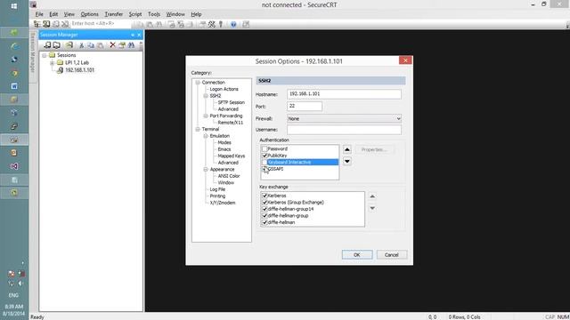Click the last icon right of the Help icon

point(246,24)
